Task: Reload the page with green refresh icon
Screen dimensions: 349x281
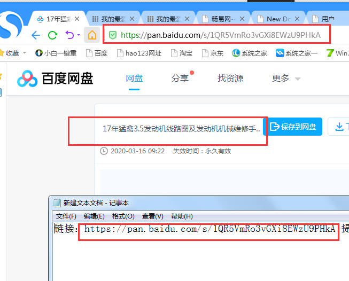Action: coord(53,35)
